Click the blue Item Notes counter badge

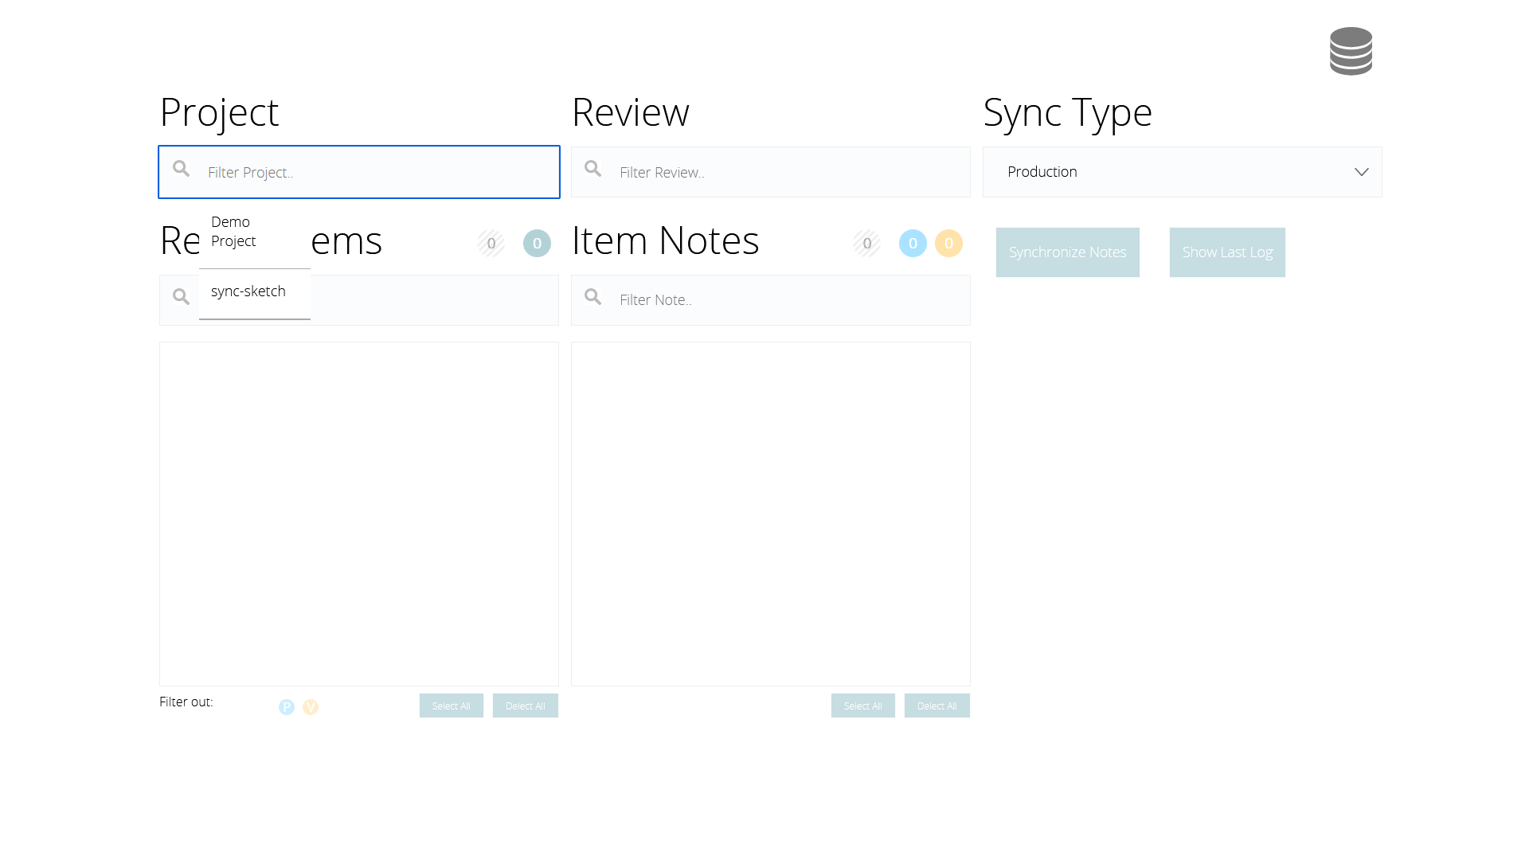click(x=913, y=244)
